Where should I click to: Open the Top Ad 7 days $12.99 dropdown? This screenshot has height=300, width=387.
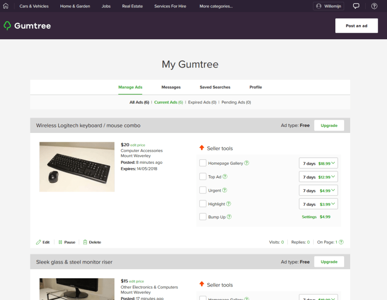point(318,177)
